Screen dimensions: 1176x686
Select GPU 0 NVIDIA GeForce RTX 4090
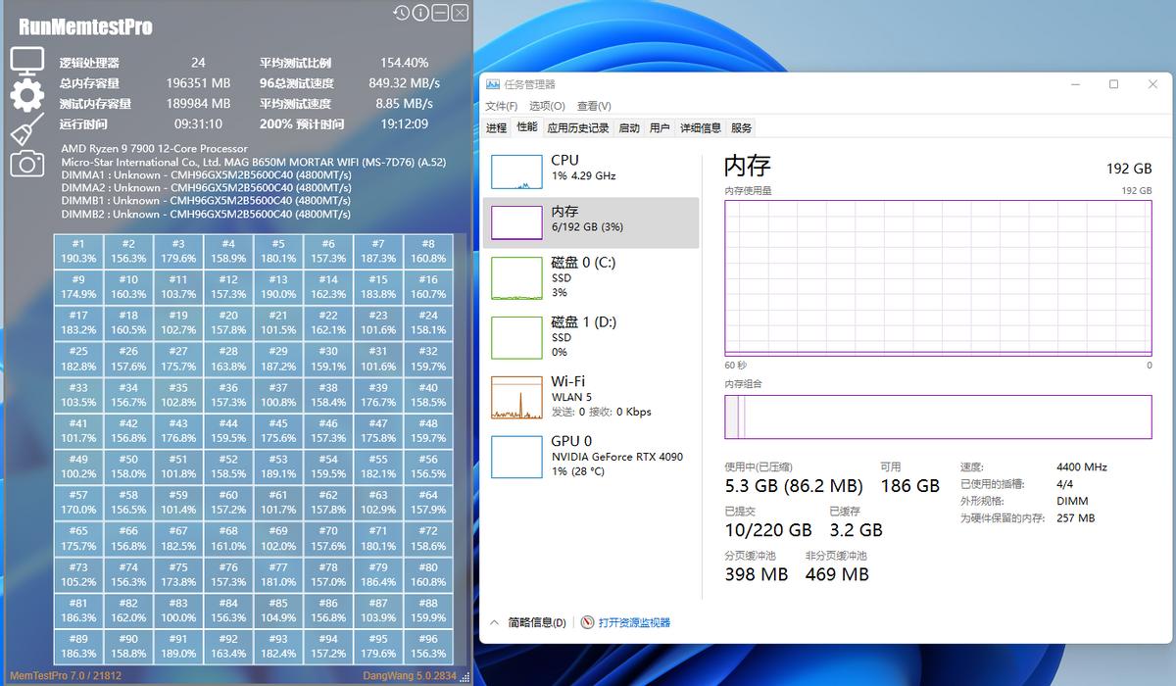[x=584, y=454]
